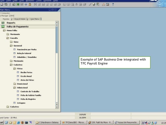This screenshot has height=125, width=166.
Task: Expand the Movimento folder under Consulta
Action: coord(11,61)
